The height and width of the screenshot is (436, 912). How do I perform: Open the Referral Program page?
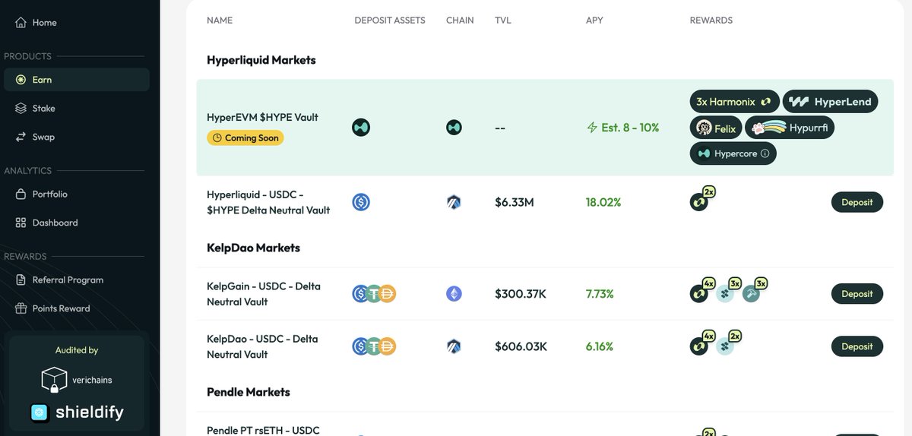click(x=59, y=280)
